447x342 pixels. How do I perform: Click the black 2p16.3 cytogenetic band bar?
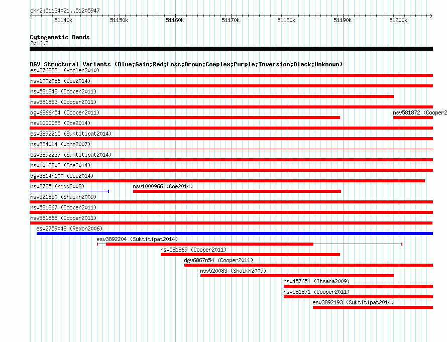(x=231, y=49)
